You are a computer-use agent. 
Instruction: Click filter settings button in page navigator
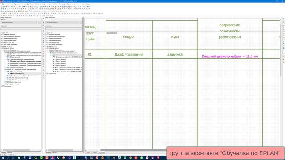click(39, 23)
